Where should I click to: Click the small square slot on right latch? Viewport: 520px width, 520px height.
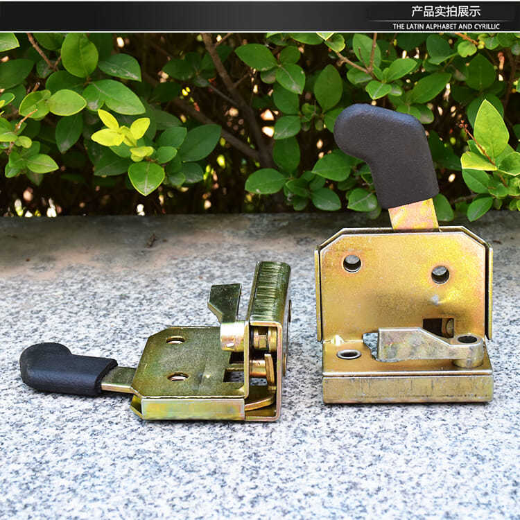pyautogui.click(x=438, y=327)
